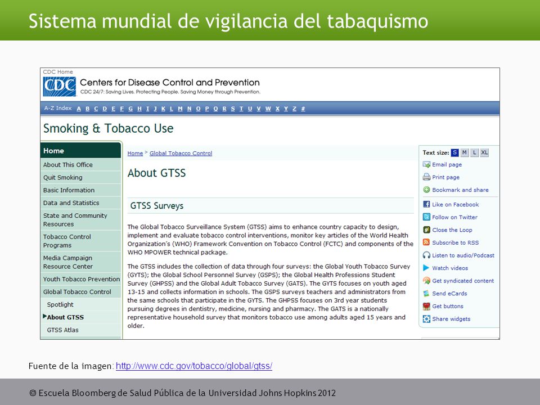This screenshot has width=540, height=405.
Task: Click the Email page link text
Action: (447, 165)
